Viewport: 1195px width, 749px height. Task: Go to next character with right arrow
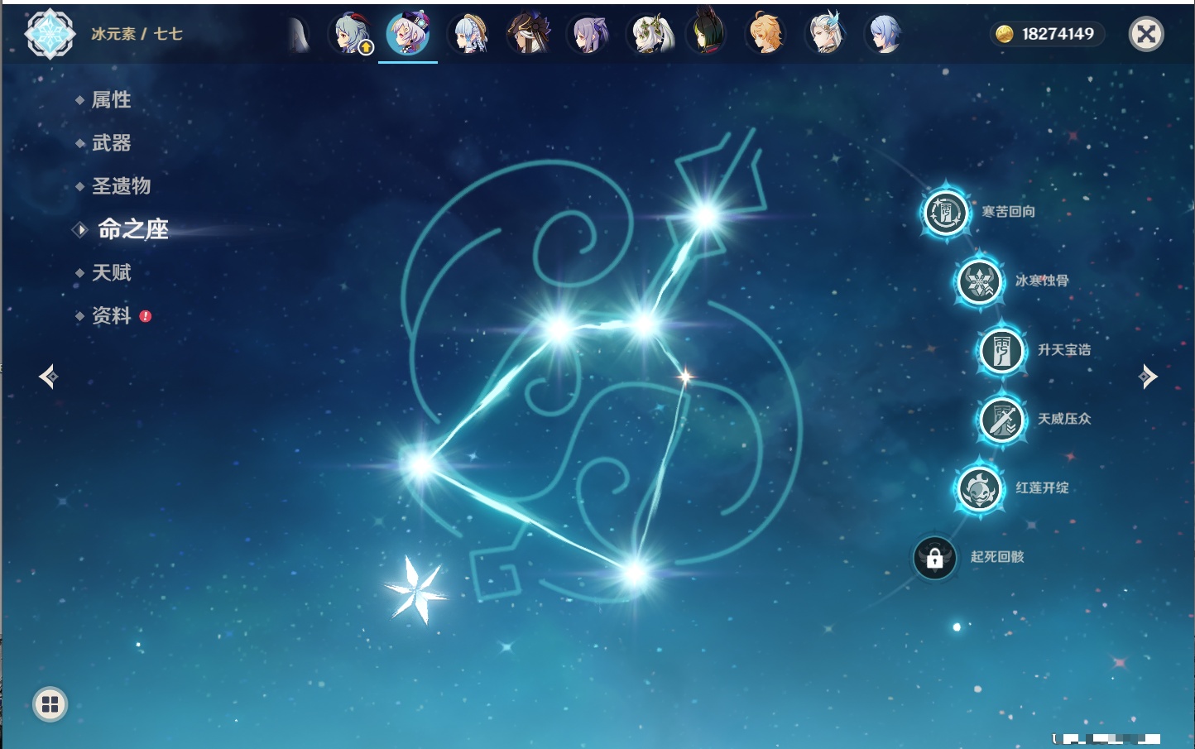point(1148,377)
